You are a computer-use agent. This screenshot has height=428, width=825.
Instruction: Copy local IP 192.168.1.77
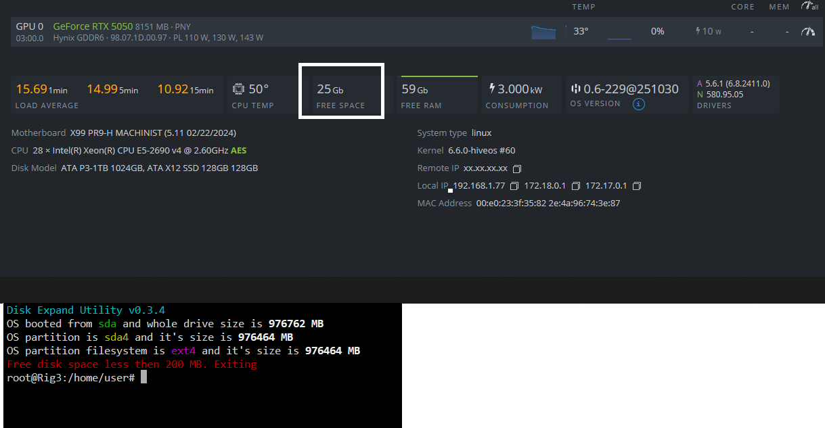(x=514, y=186)
